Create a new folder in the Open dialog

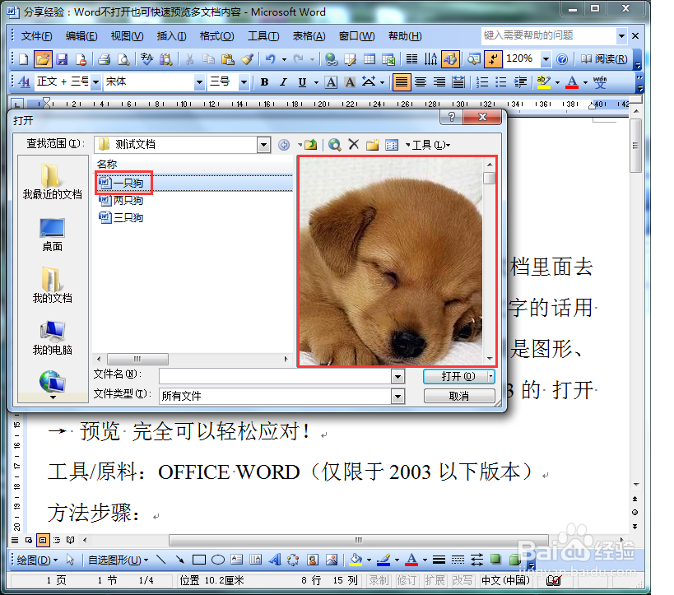(x=372, y=144)
